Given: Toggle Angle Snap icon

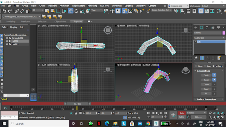Looking at the screenshot, I should 130,11.
